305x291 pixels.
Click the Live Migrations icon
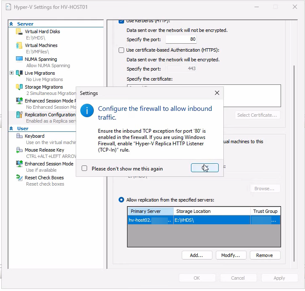pyautogui.click(x=19, y=73)
